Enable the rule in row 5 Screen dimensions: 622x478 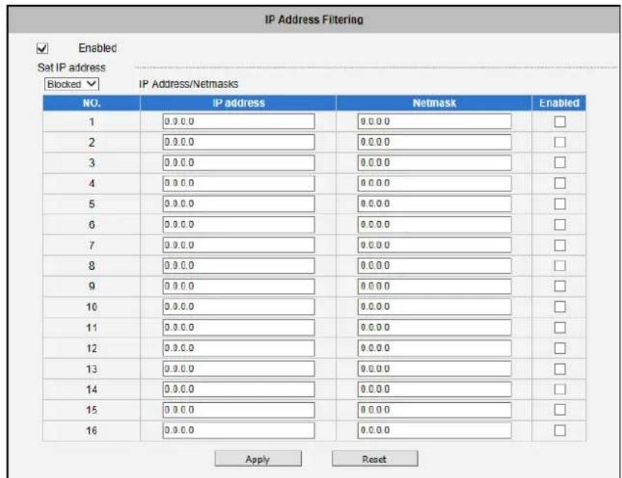[x=560, y=204]
